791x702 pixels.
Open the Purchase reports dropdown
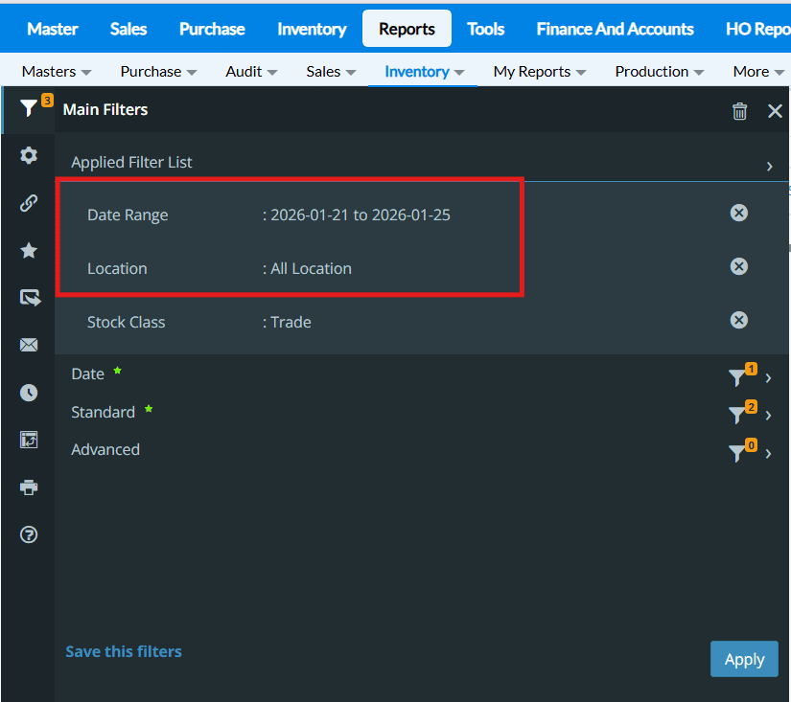click(158, 72)
